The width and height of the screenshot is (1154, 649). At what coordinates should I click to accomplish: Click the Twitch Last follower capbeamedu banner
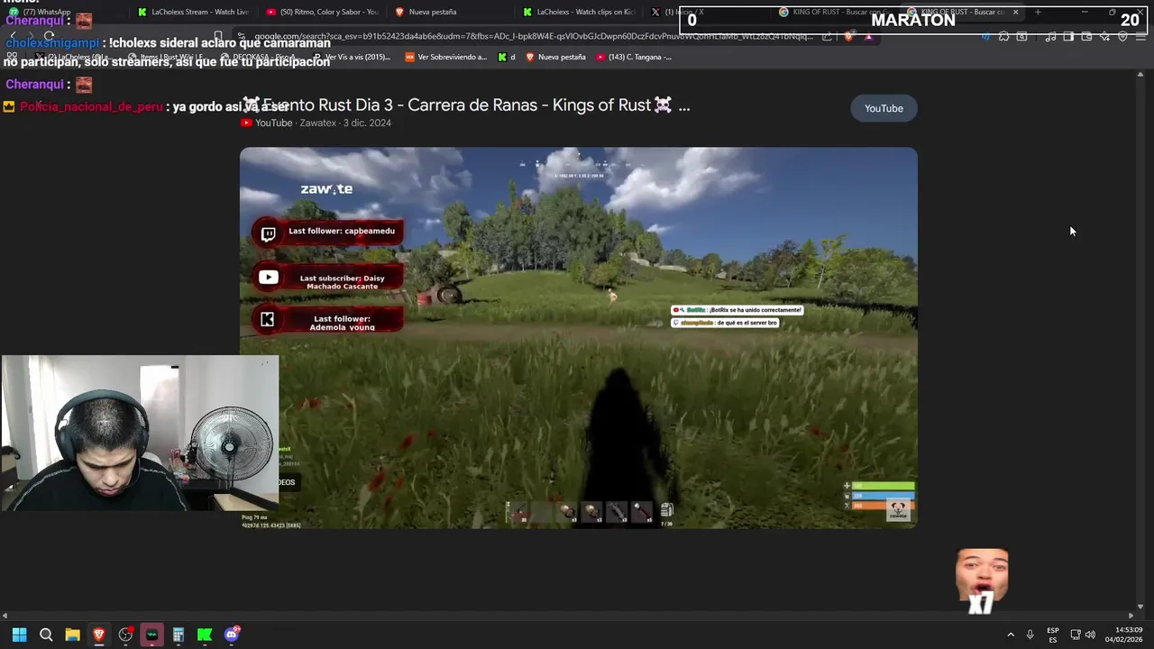[x=328, y=232]
